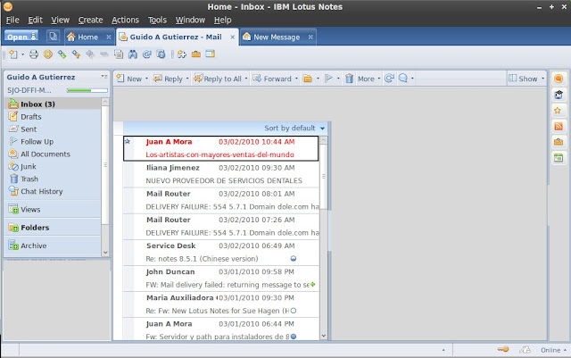Open the Actions menu

[x=125, y=20]
